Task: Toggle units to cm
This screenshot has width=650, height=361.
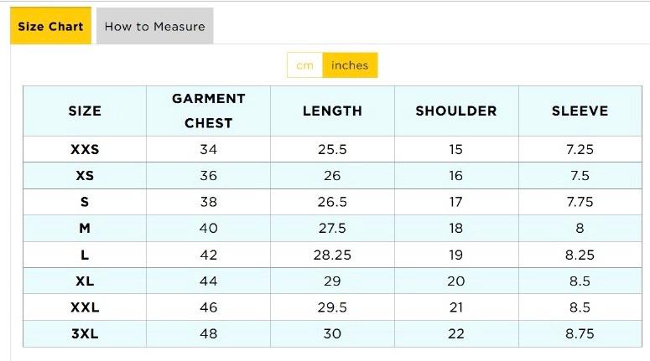Action: click(x=304, y=65)
